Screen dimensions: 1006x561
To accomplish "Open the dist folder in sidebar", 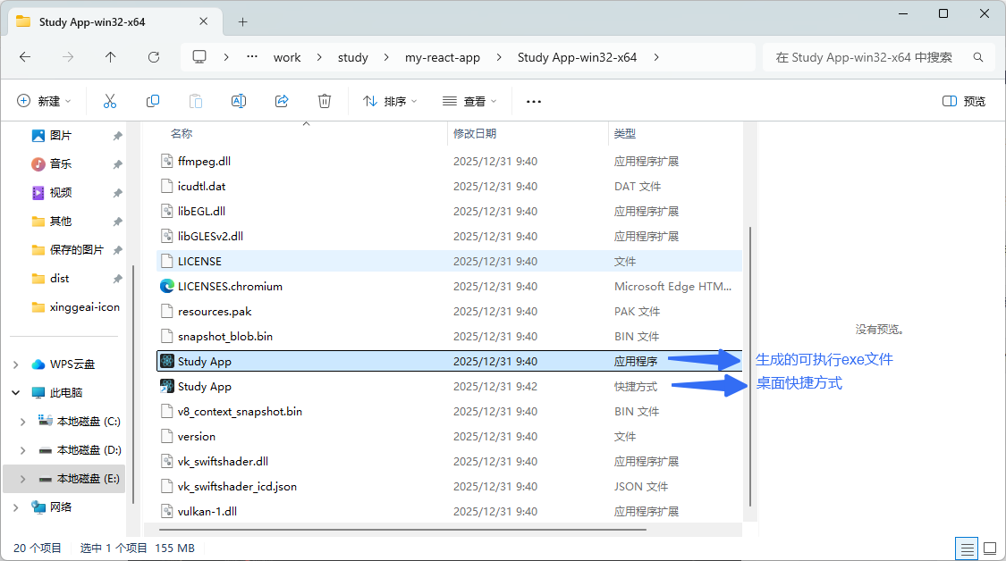I will pyautogui.click(x=50, y=278).
